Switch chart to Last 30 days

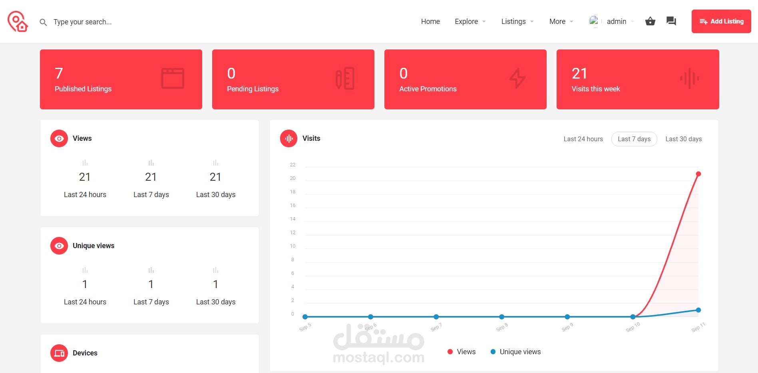[x=684, y=139]
